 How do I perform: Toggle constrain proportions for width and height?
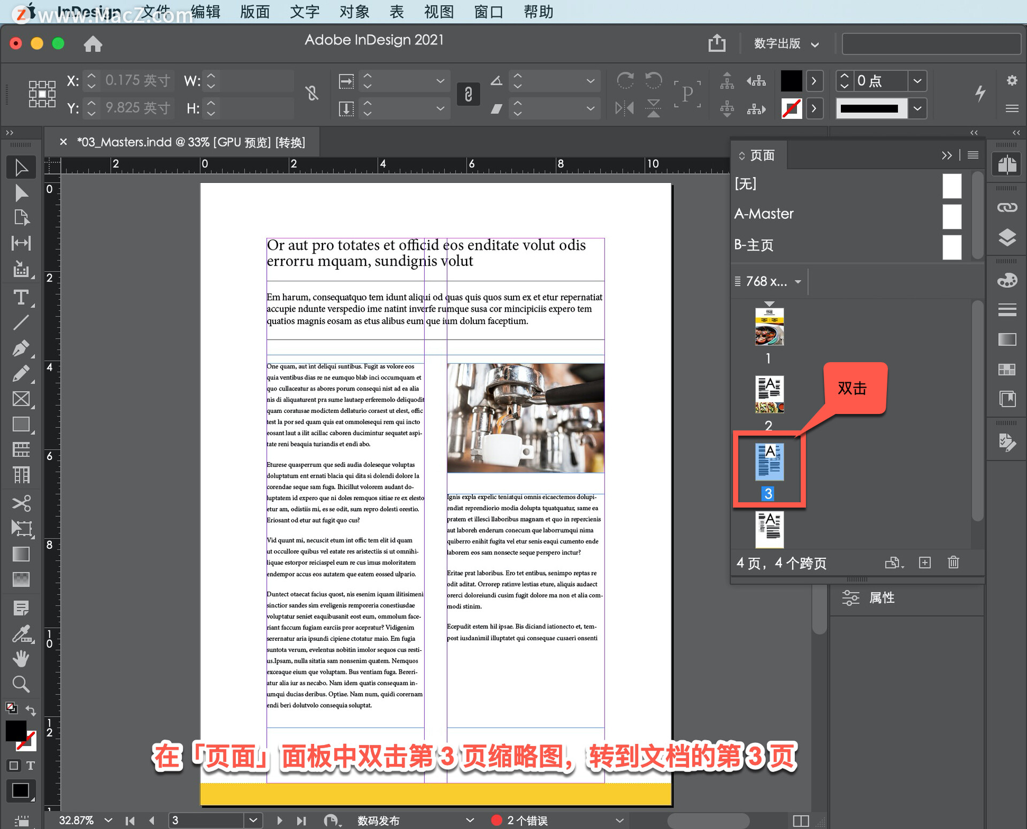tap(312, 94)
